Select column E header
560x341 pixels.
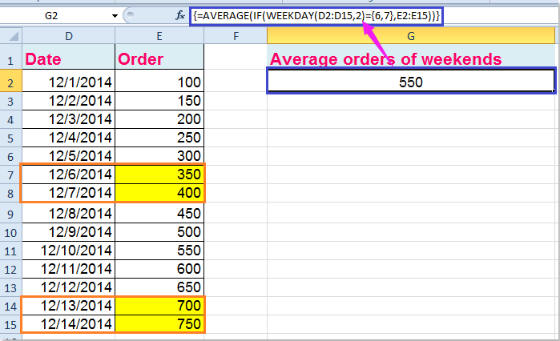point(159,35)
